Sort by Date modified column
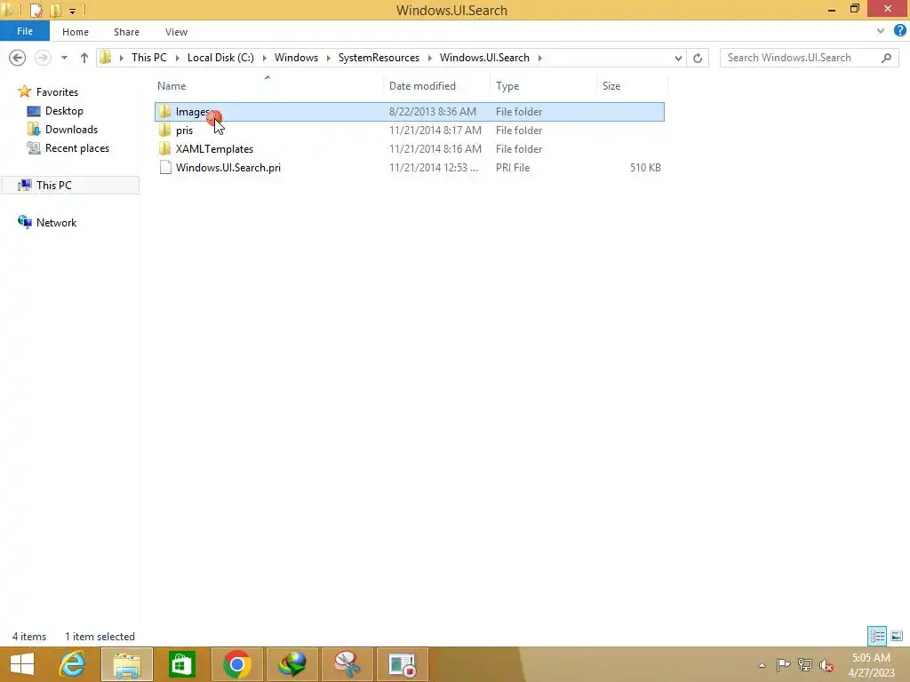The height and width of the screenshot is (682, 910). click(422, 86)
